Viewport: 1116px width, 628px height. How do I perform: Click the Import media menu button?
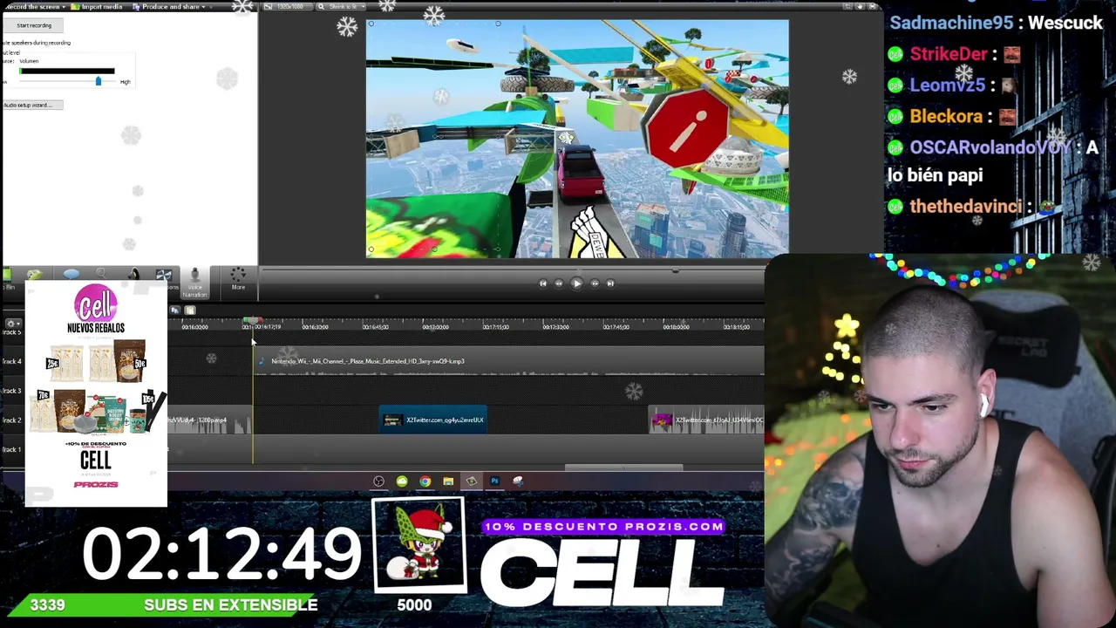click(x=98, y=7)
